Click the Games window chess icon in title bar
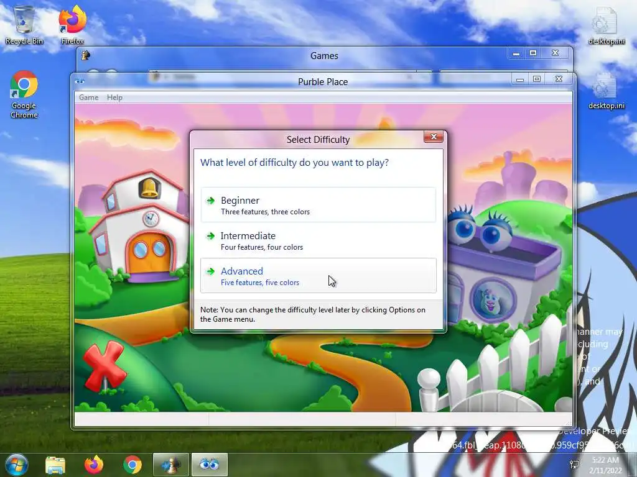 click(x=86, y=55)
